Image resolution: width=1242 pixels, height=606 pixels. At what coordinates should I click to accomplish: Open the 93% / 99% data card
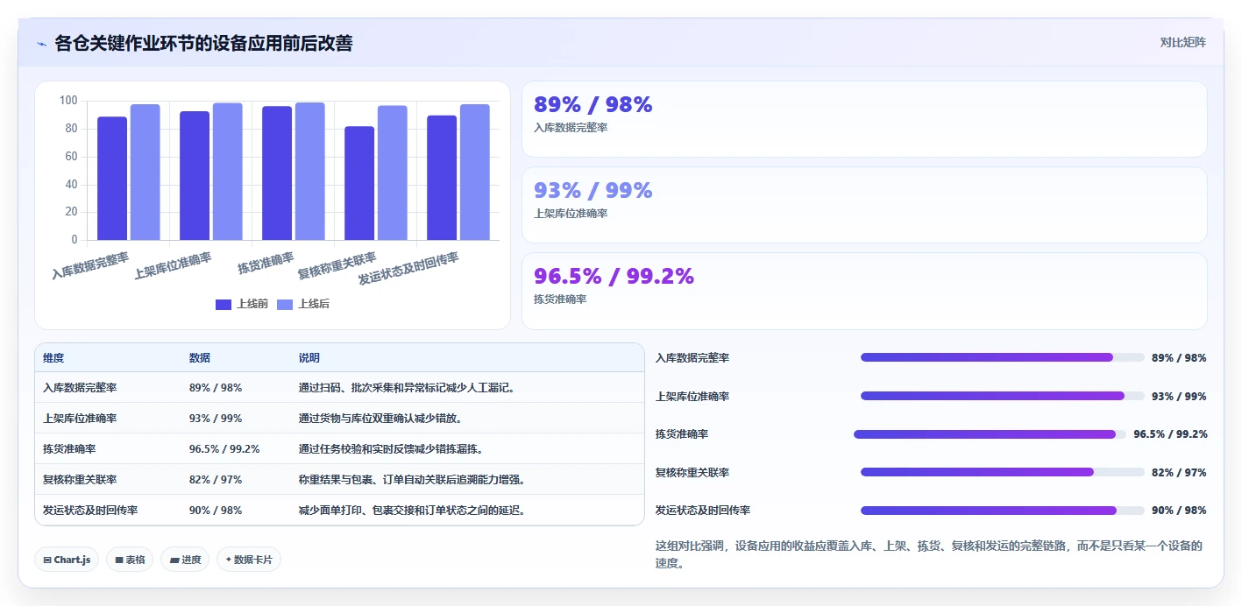click(864, 205)
